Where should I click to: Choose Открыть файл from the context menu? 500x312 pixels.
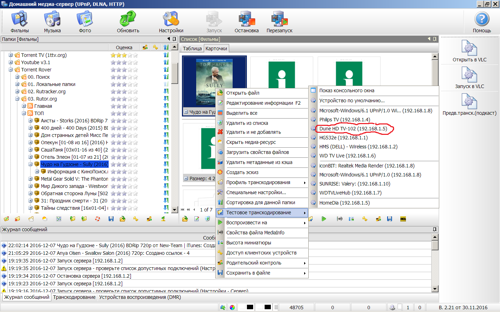tap(243, 93)
